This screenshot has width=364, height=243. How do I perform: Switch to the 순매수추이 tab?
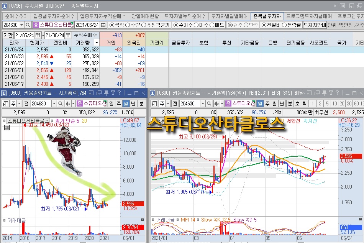[x=16, y=16]
